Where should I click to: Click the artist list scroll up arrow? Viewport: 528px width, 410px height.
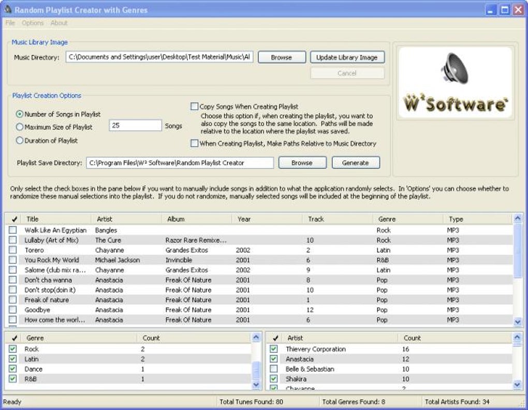point(517,337)
